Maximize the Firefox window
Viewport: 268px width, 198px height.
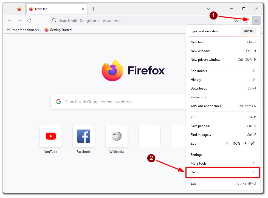coord(244,9)
